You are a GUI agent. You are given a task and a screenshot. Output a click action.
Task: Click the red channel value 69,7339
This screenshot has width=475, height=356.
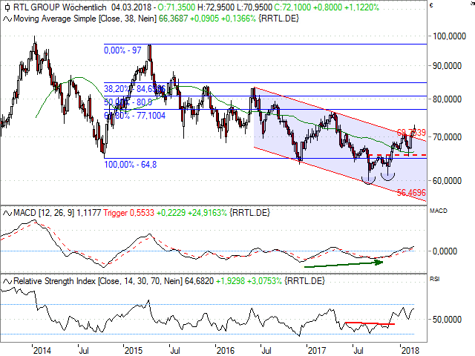pyautogui.click(x=411, y=133)
